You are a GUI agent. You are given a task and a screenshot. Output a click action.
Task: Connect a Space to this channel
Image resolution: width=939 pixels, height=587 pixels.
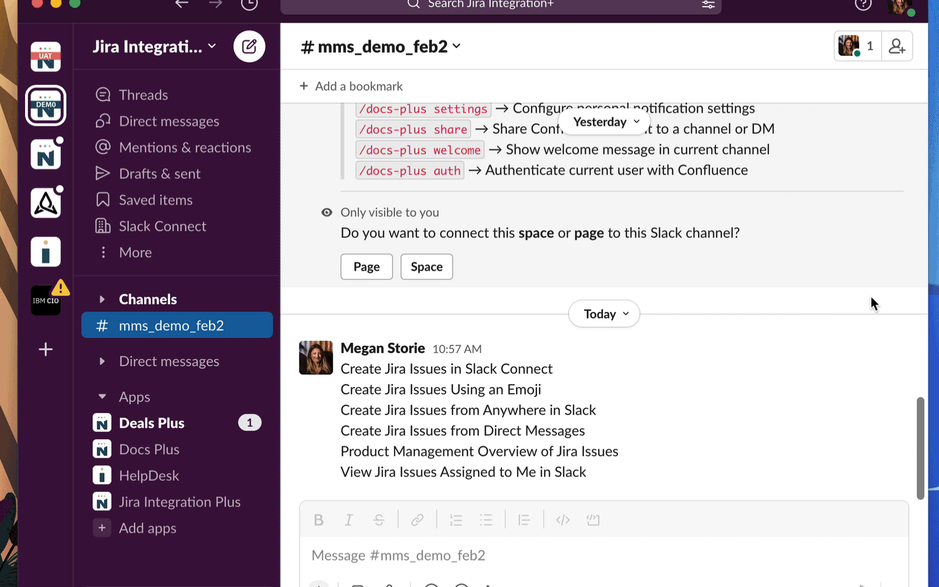click(x=426, y=267)
